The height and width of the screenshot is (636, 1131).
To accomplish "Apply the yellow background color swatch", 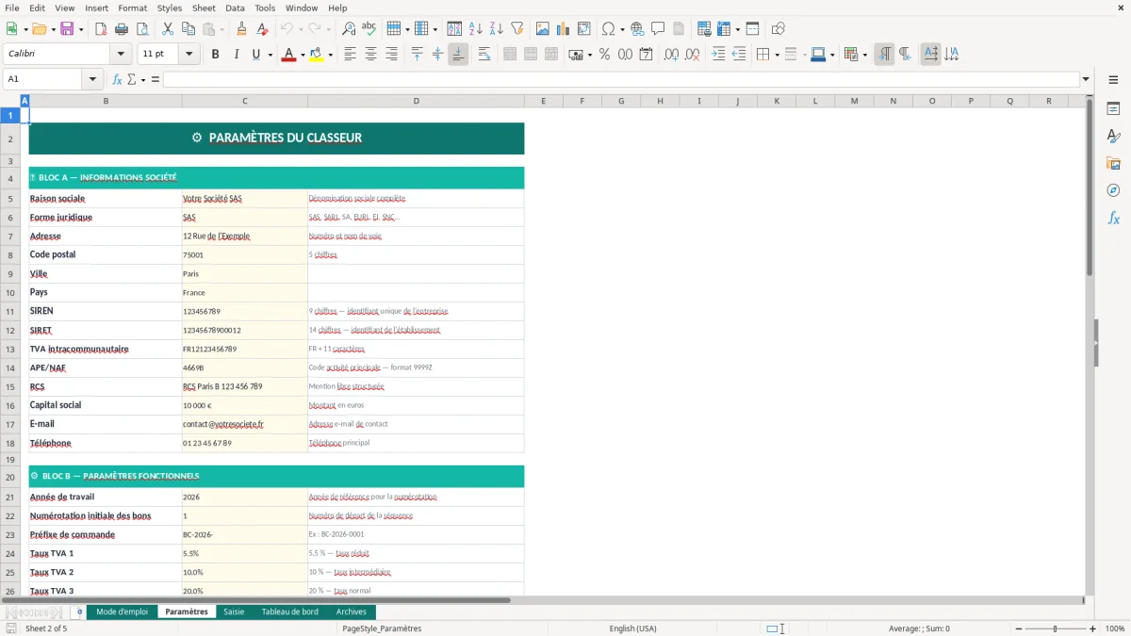I will [x=317, y=55].
